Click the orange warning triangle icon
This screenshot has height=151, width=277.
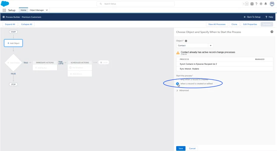[x=178, y=53]
